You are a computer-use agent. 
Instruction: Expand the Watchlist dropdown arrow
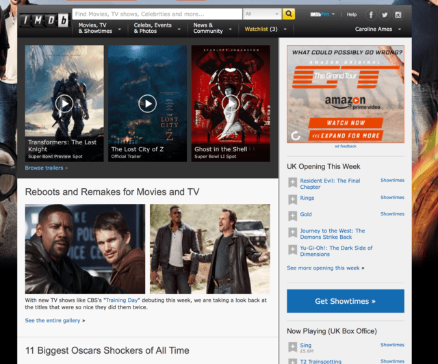point(284,29)
